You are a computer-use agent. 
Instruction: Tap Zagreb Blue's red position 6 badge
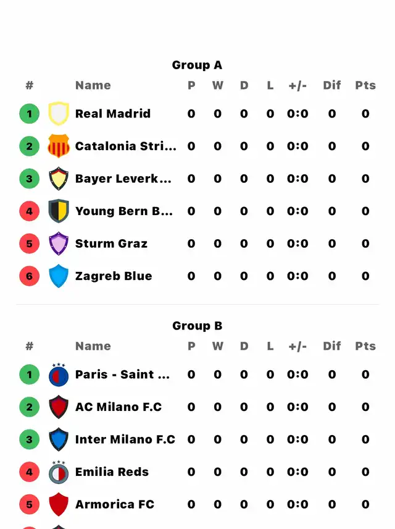point(30,276)
